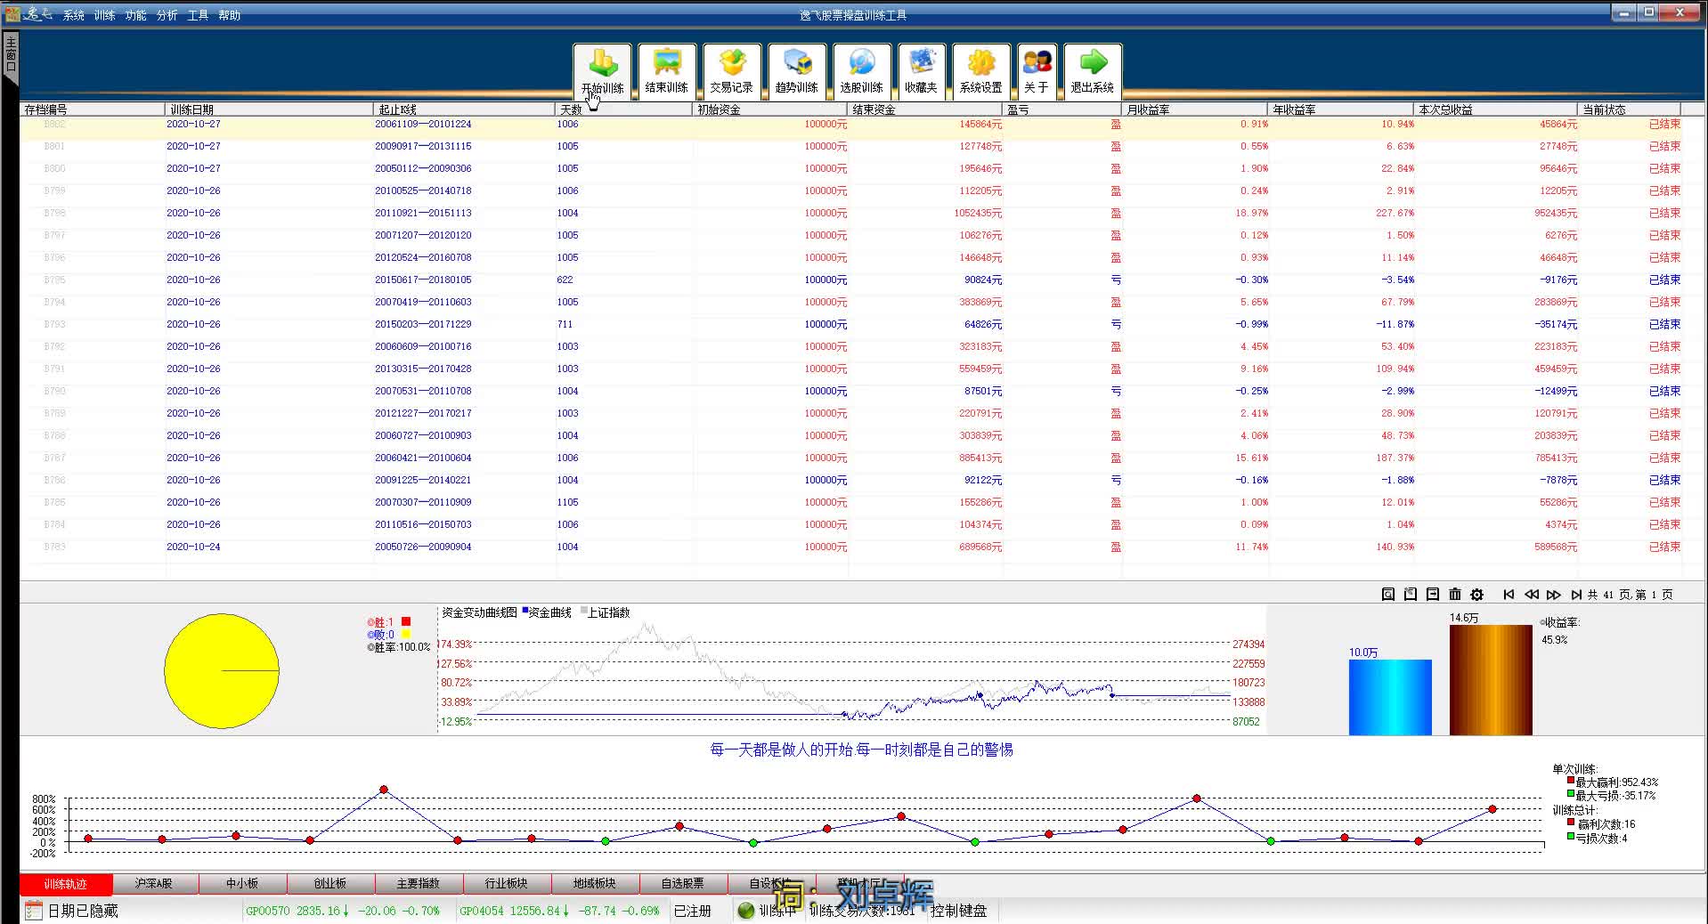1708x924 pixels.
Task: Open 系统设置 gear-flower icon
Action: point(981,71)
